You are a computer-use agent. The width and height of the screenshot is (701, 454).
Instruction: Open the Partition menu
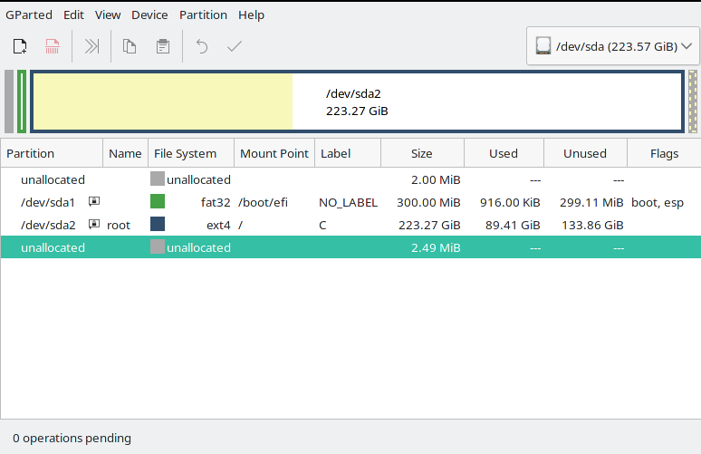(203, 14)
